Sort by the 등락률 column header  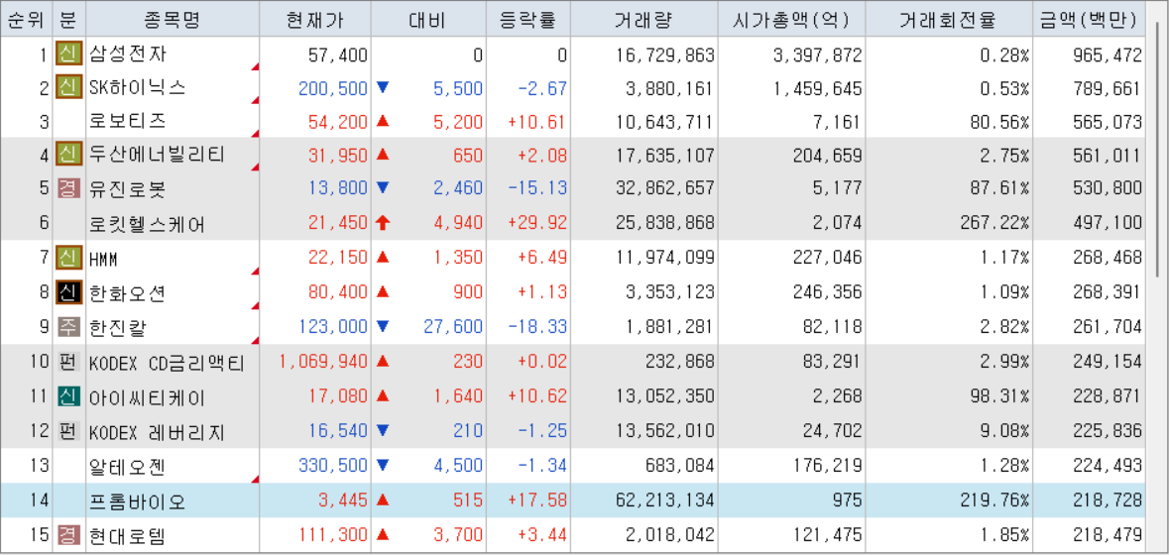pyautogui.click(x=528, y=20)
